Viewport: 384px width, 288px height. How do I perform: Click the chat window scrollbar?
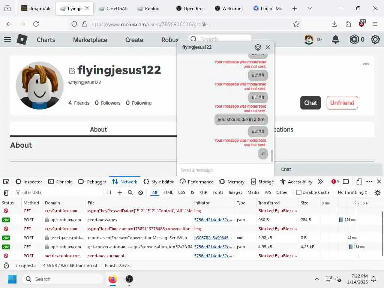(271, 155)
